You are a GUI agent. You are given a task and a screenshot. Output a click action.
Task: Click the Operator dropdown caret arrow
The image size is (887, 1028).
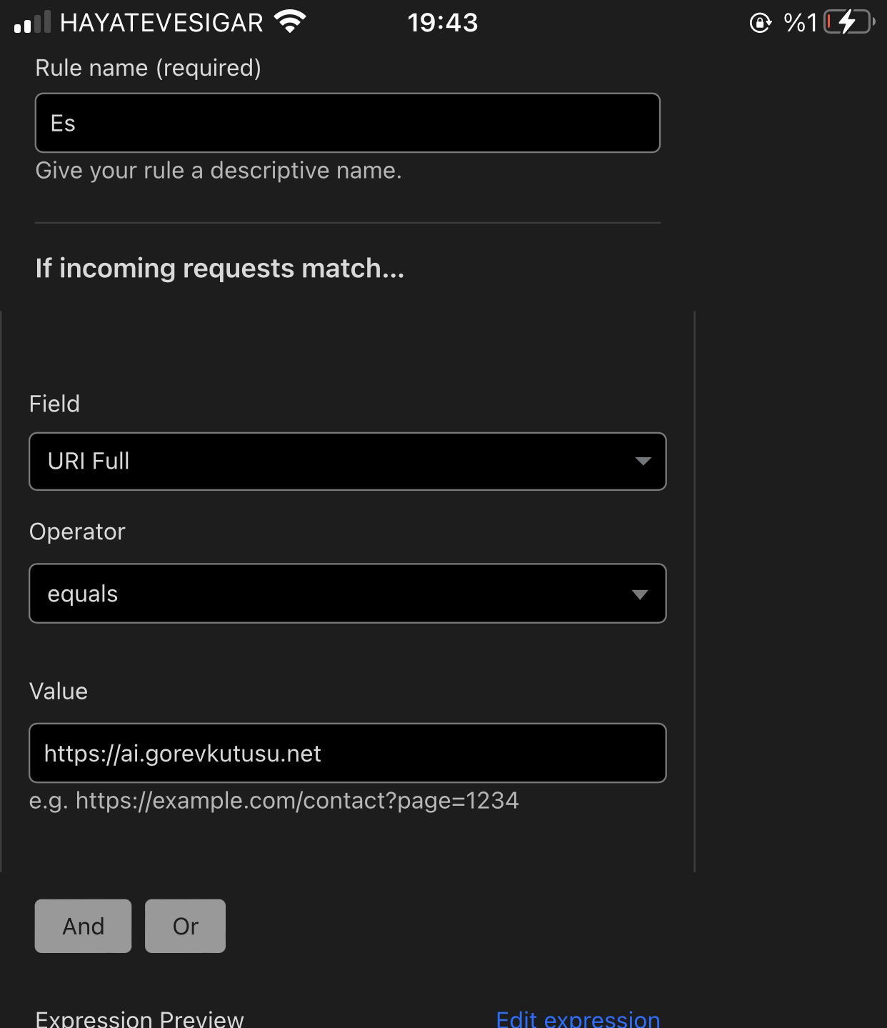click(x=640, y=594)
